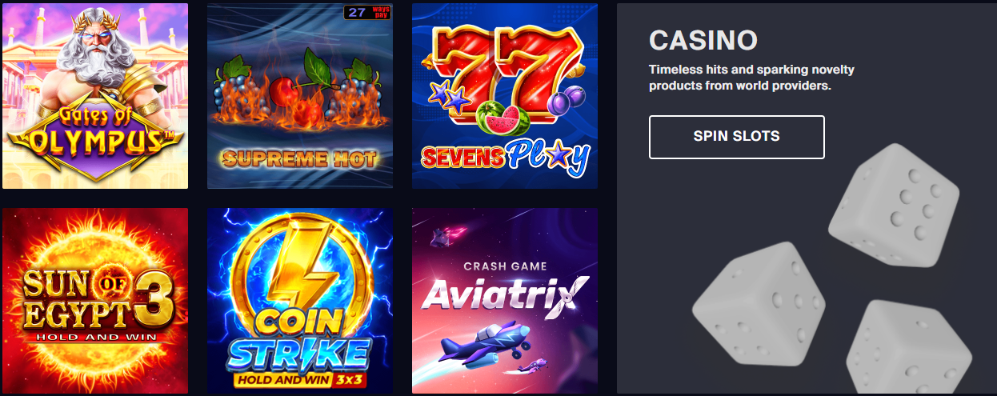The image size is (997, 396).
Task: Click the 27 ways pay badge
Action: (x=366, y=12)
